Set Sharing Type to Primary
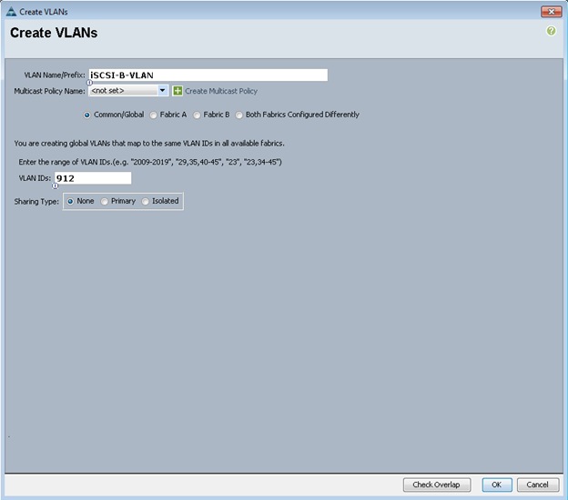This screenshot has width=568, height=500. [105, 202]
